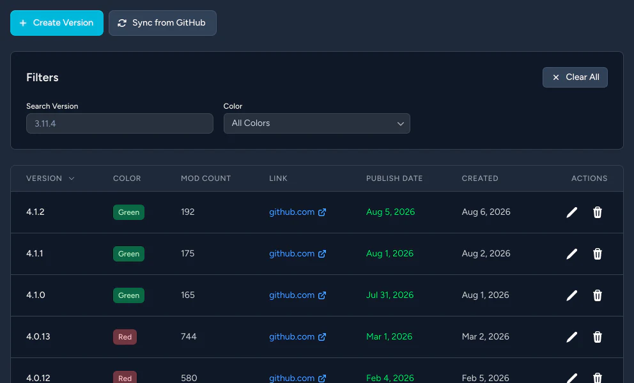Select version number 4.0.13
The width and height of the screenshot is (634, 383).
38,336
